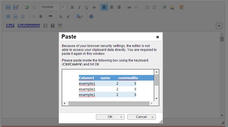Toggle italic formatting
Viewport: 228px width, 127px height.
[79, 7]
